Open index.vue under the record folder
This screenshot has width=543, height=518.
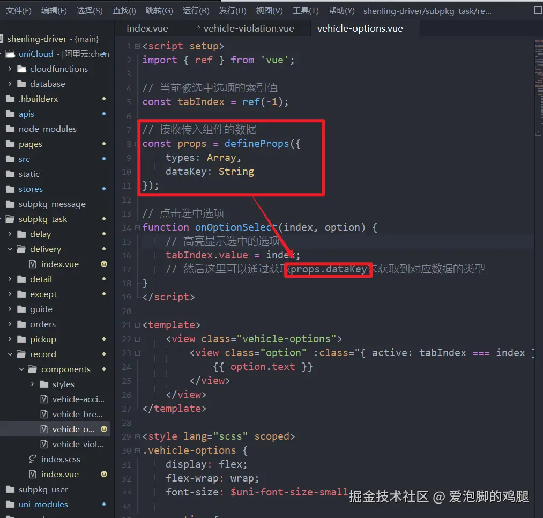click(60, 475)
